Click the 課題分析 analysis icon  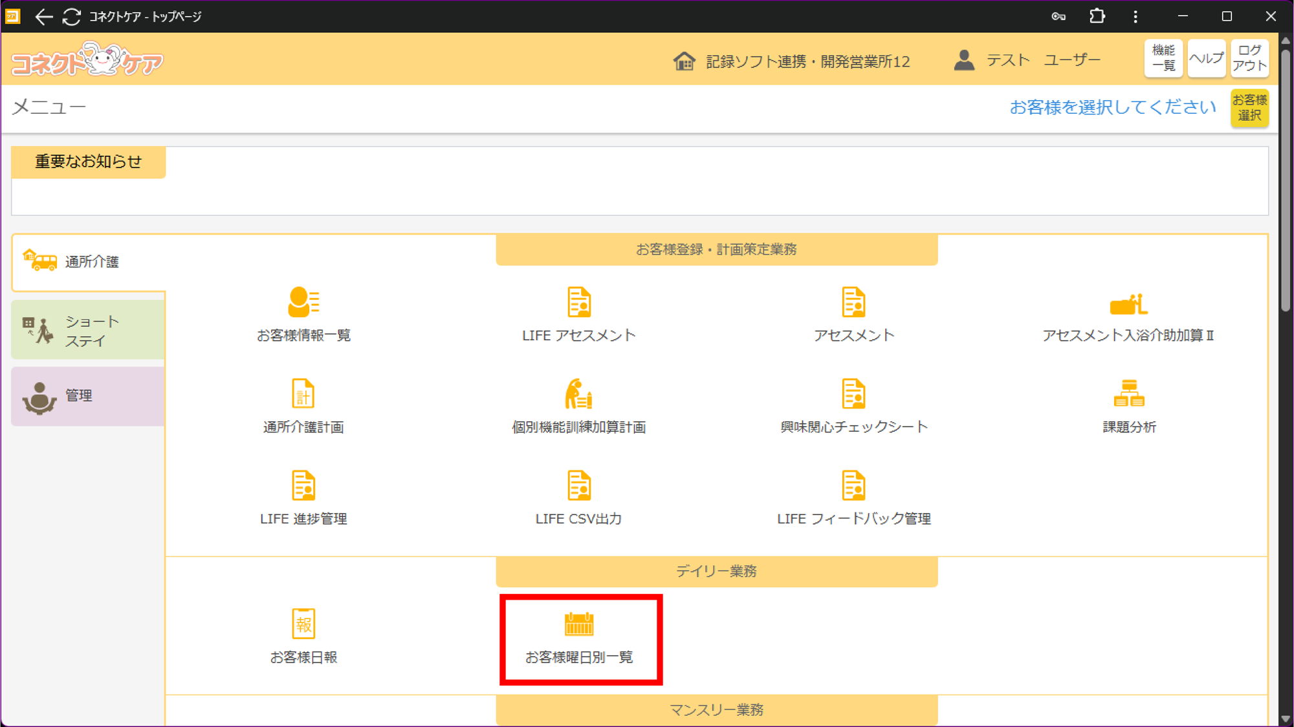tap(1128, 394)
